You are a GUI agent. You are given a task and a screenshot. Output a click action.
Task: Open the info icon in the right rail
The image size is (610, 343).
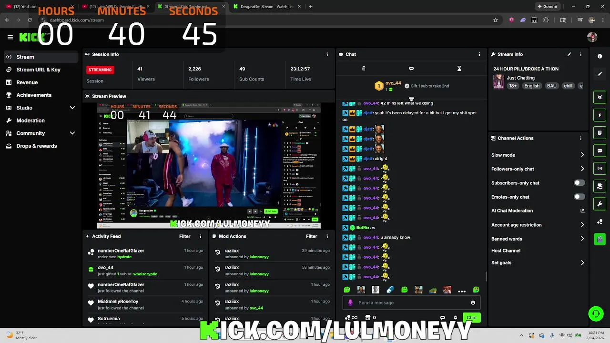(600, 56)
